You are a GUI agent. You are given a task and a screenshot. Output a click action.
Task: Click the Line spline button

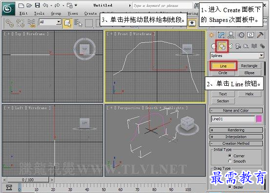223,66
